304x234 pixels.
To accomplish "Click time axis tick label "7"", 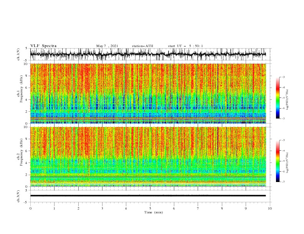I will [198, 208].
